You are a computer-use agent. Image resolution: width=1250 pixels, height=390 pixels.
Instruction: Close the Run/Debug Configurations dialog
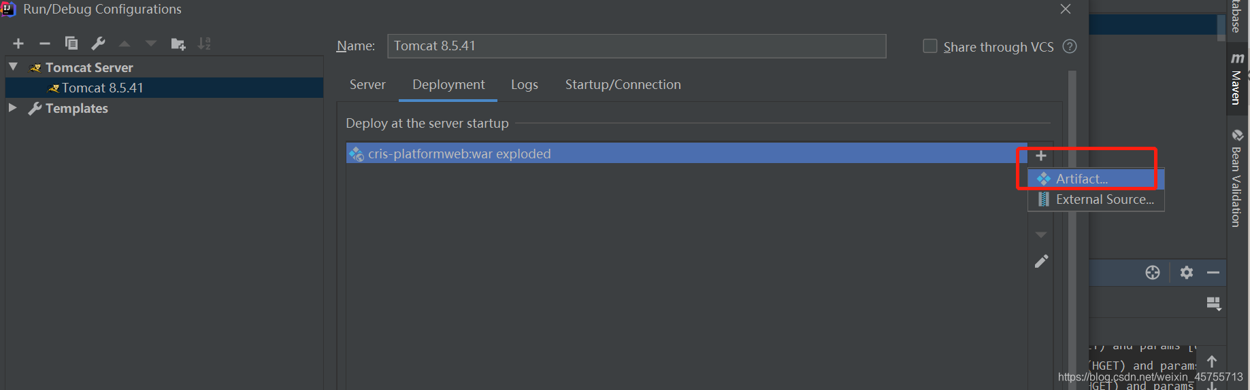[1066, 9]
